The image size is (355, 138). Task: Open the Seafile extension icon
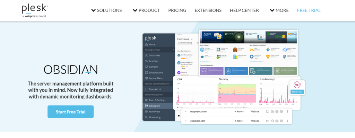252,50
